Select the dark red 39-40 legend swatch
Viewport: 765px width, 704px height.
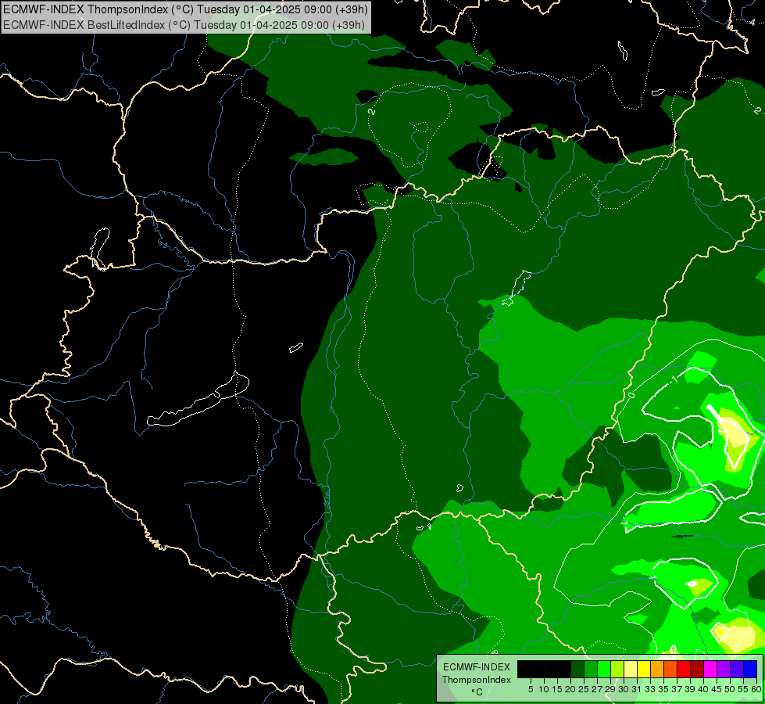coord(697,670)
